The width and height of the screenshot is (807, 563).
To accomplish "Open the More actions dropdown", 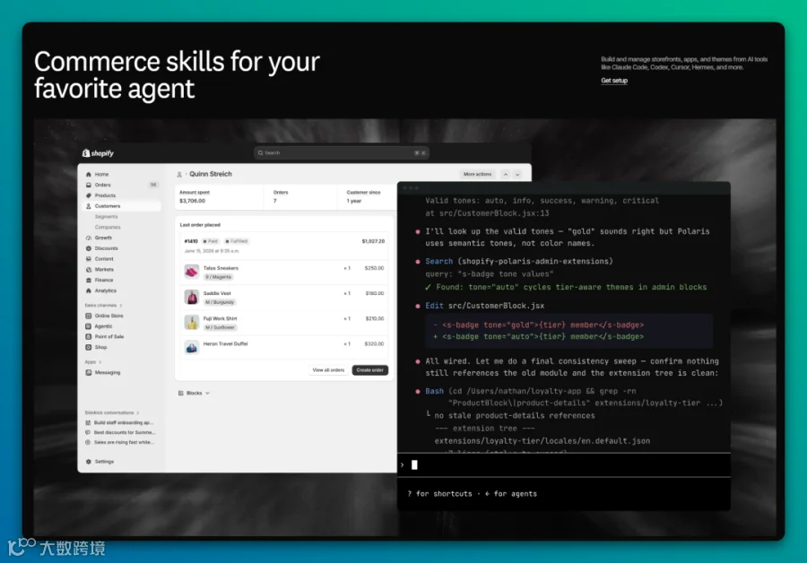I will [x=477, y=175].
